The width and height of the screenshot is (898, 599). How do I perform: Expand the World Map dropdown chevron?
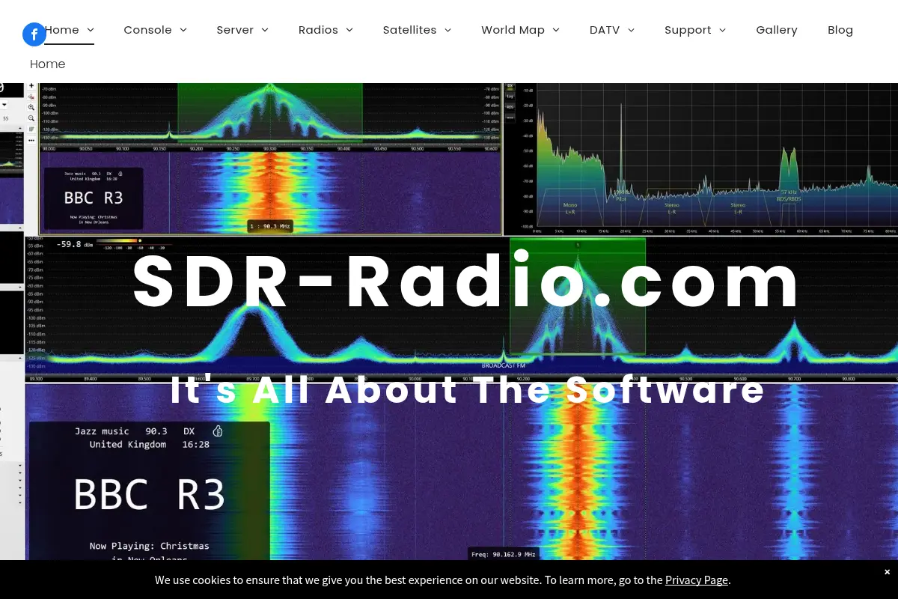click(556, 30)
